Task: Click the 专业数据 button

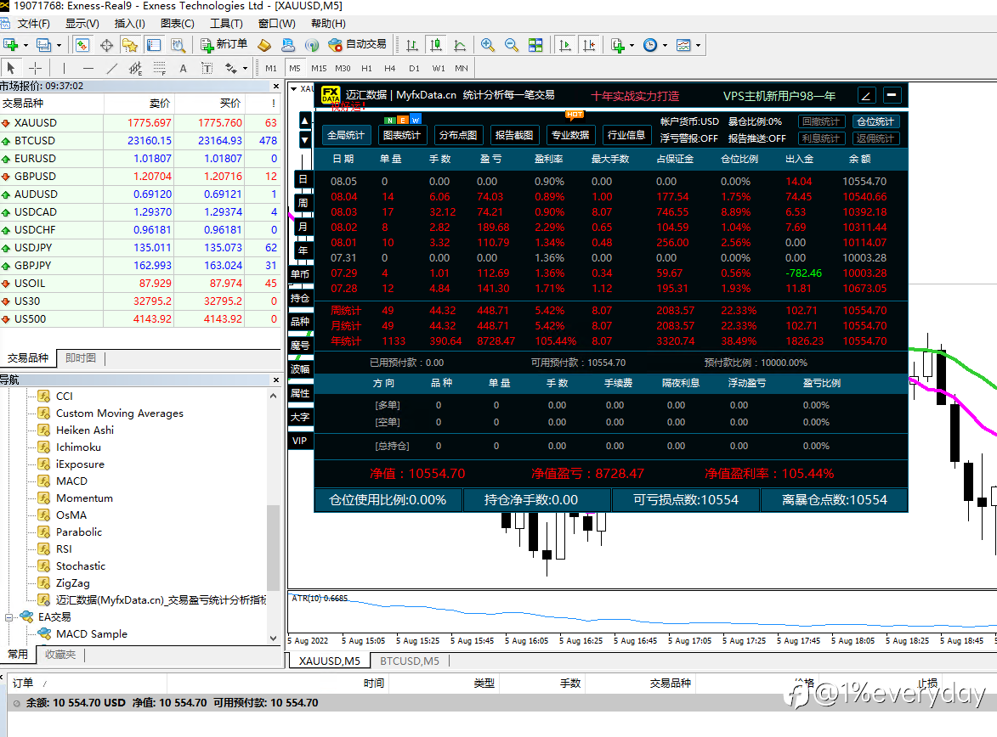Action: click(569, 135)
